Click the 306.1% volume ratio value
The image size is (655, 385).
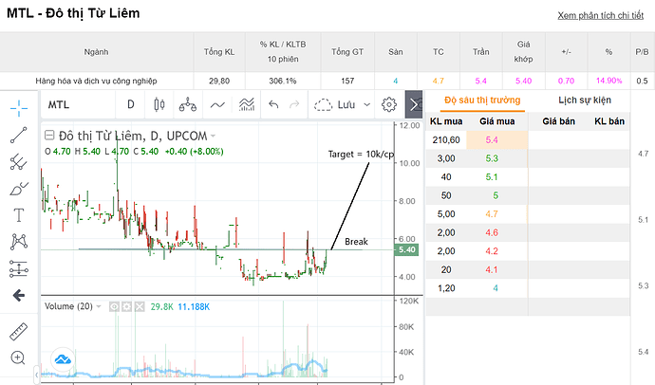282,81
